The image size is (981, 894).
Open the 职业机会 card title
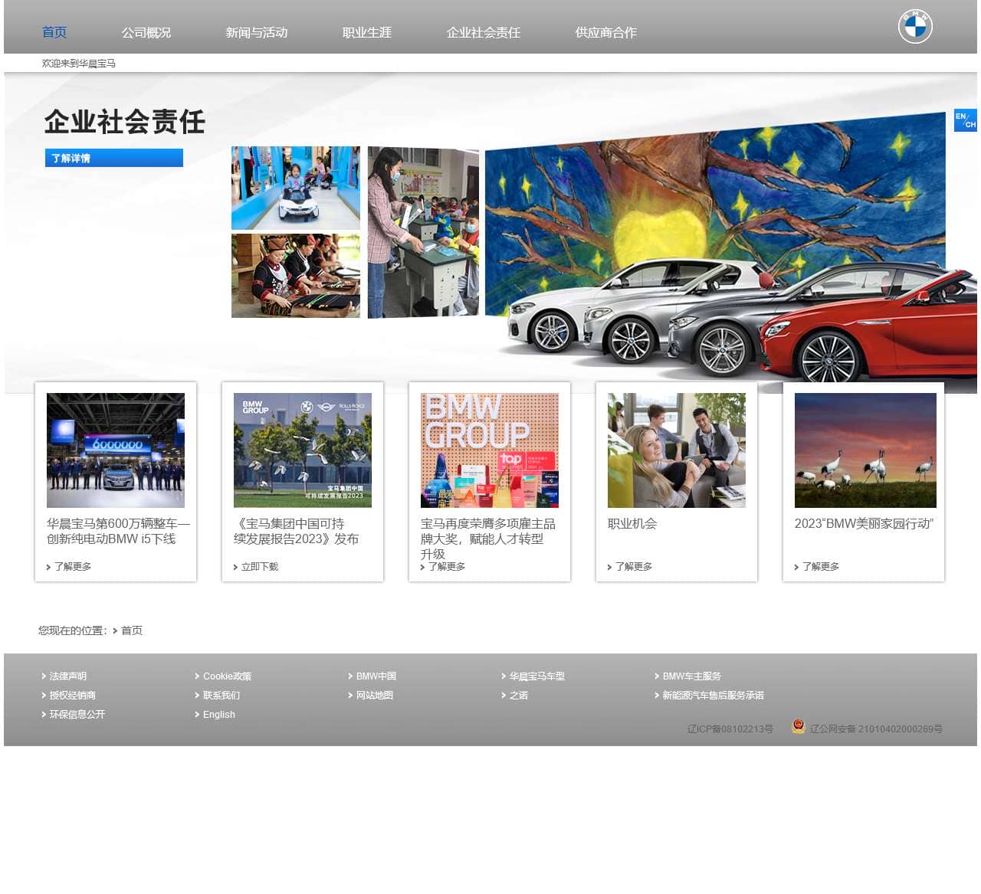tap(632, 524)
